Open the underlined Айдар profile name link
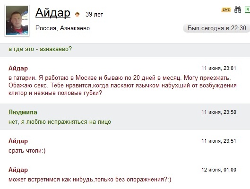Image resolution: width=250 pixels, height=189 pixels. point(53,13)
